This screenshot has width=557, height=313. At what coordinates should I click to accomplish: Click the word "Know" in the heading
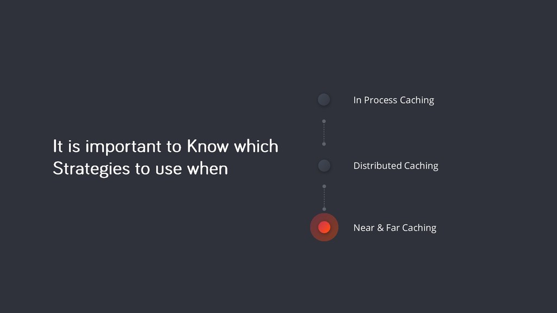click(x=208, y=146)
